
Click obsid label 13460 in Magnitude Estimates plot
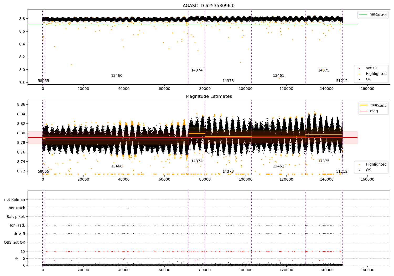(x=117, y=166)
